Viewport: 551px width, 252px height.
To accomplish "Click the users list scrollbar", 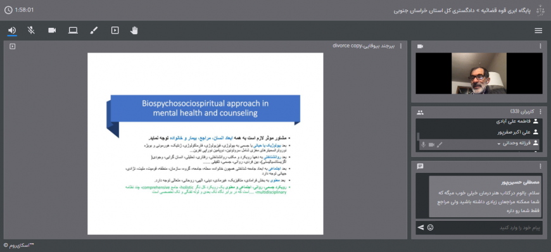I will pyautogui.click(x=418, y=136).
